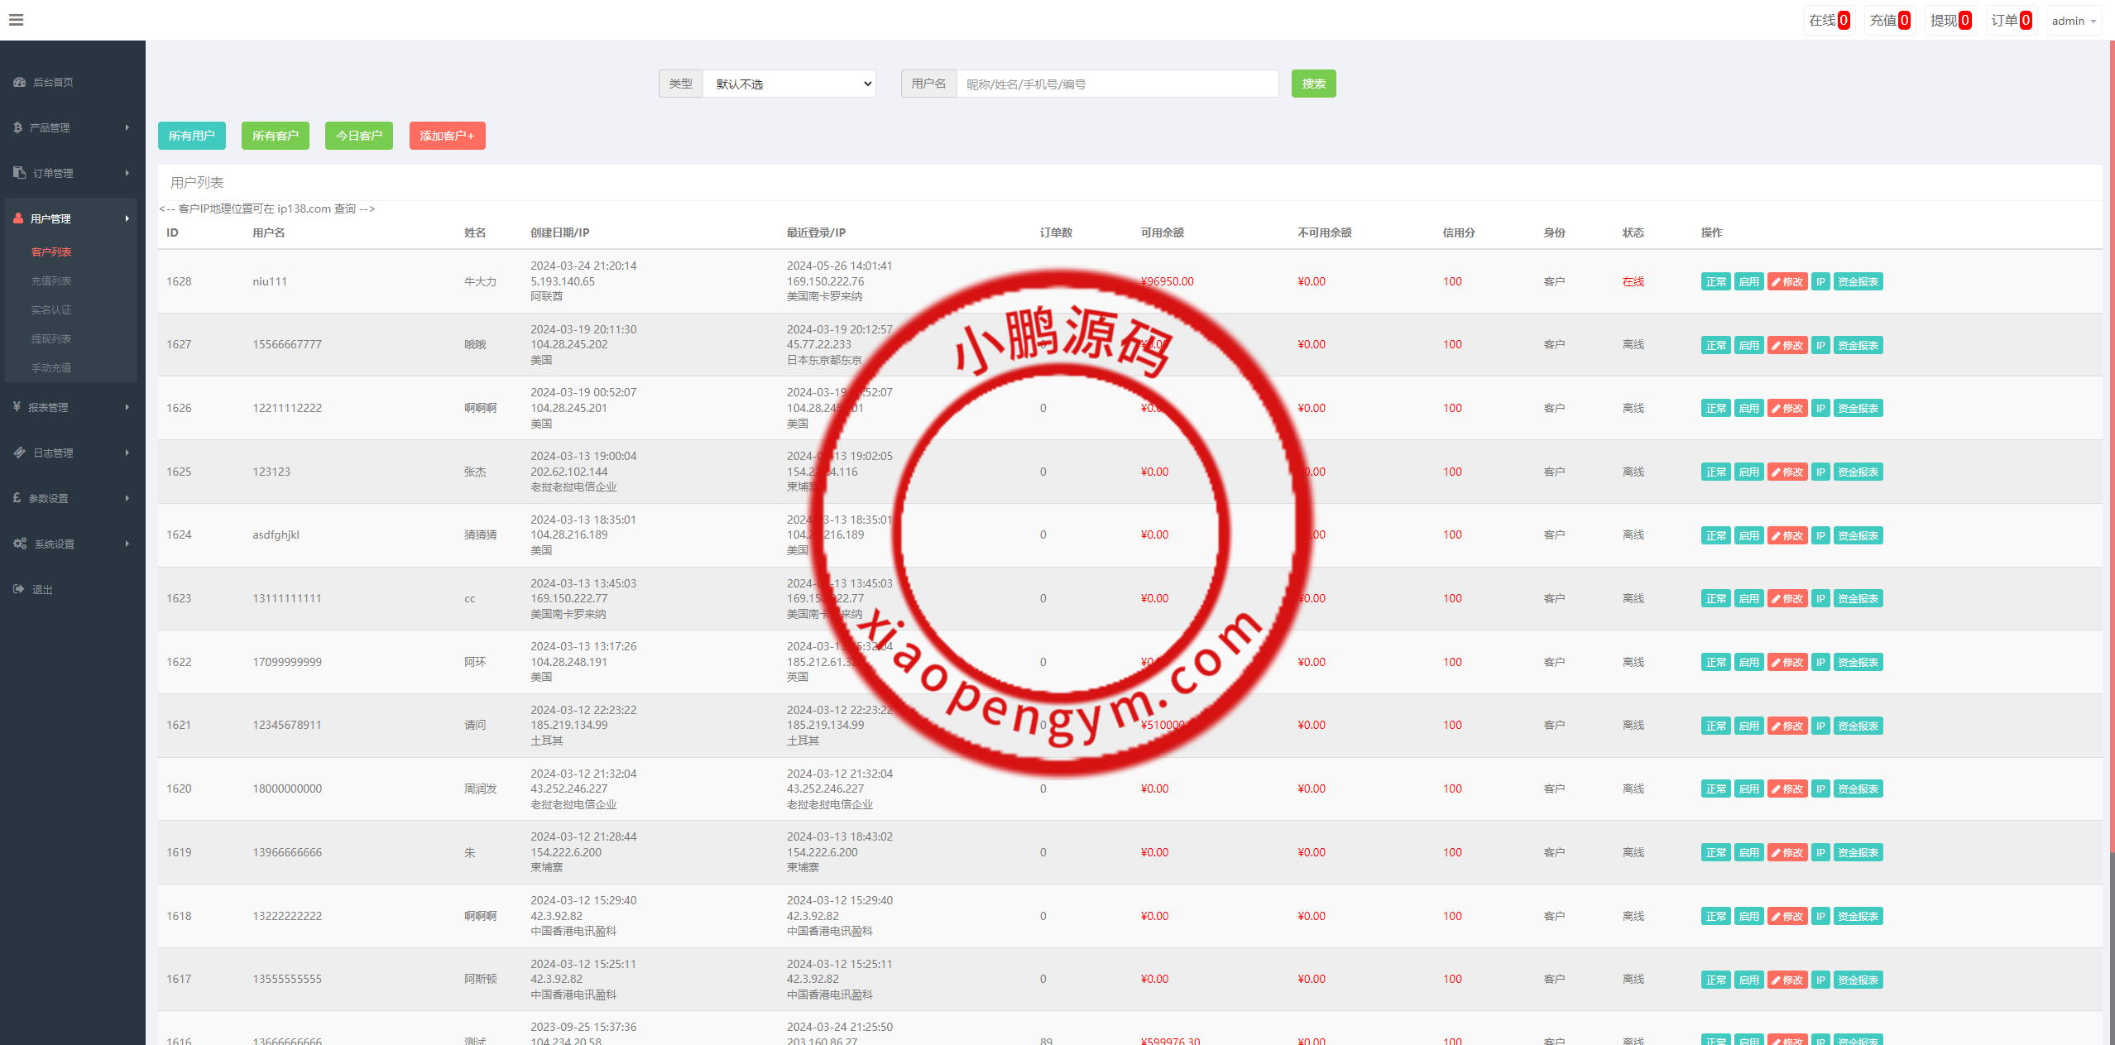Open the 提现列表 submenu item

pos(51,338)
